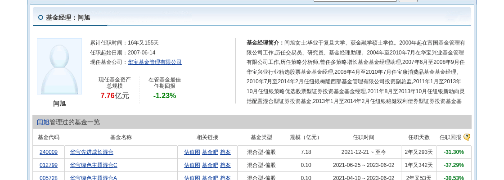The image size is (504, 180).
Task: Click the 相关链接 column header
Action: coord(207,137)
